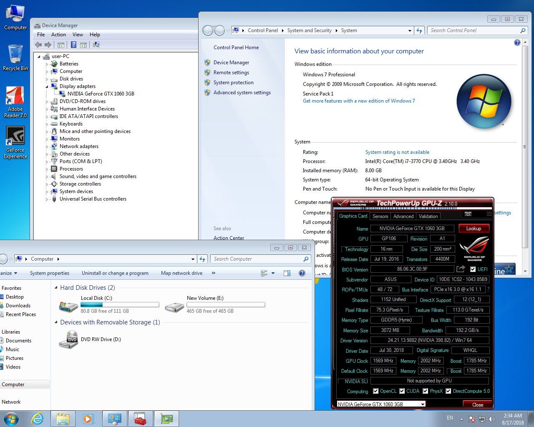Click the GPU-Z screenshot camera icon
Viewport: 534px width, 427px height.
point(468,214)
